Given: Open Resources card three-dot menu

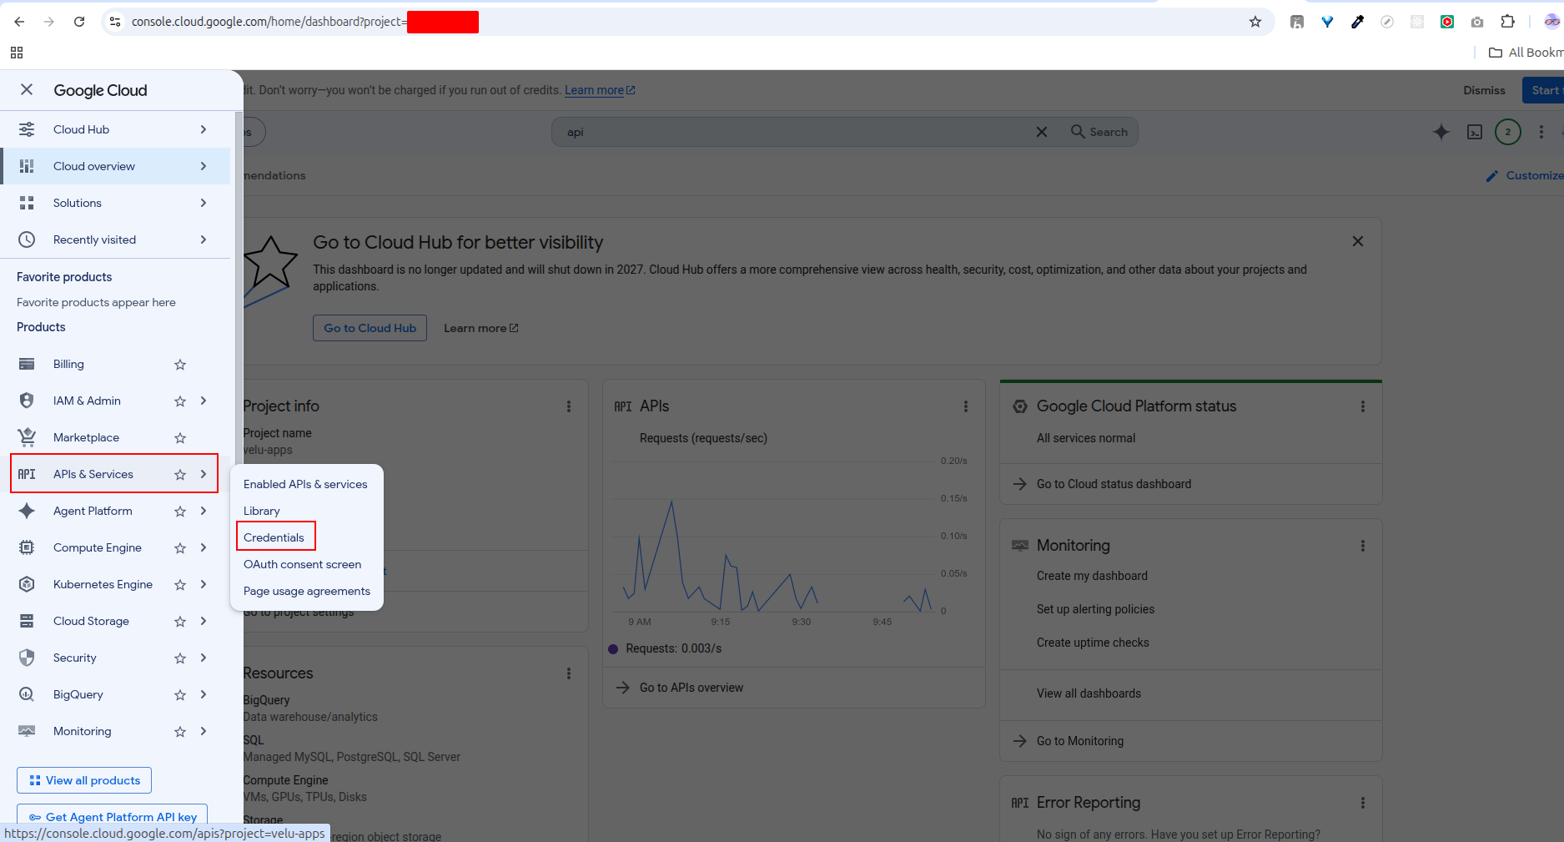Looking at the screenshot, I should pos(569,673).
